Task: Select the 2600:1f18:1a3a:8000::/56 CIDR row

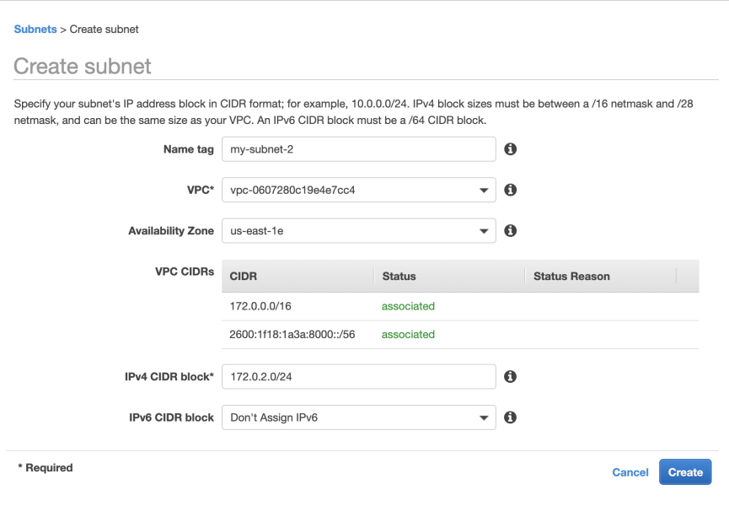Action: point(460,335)
